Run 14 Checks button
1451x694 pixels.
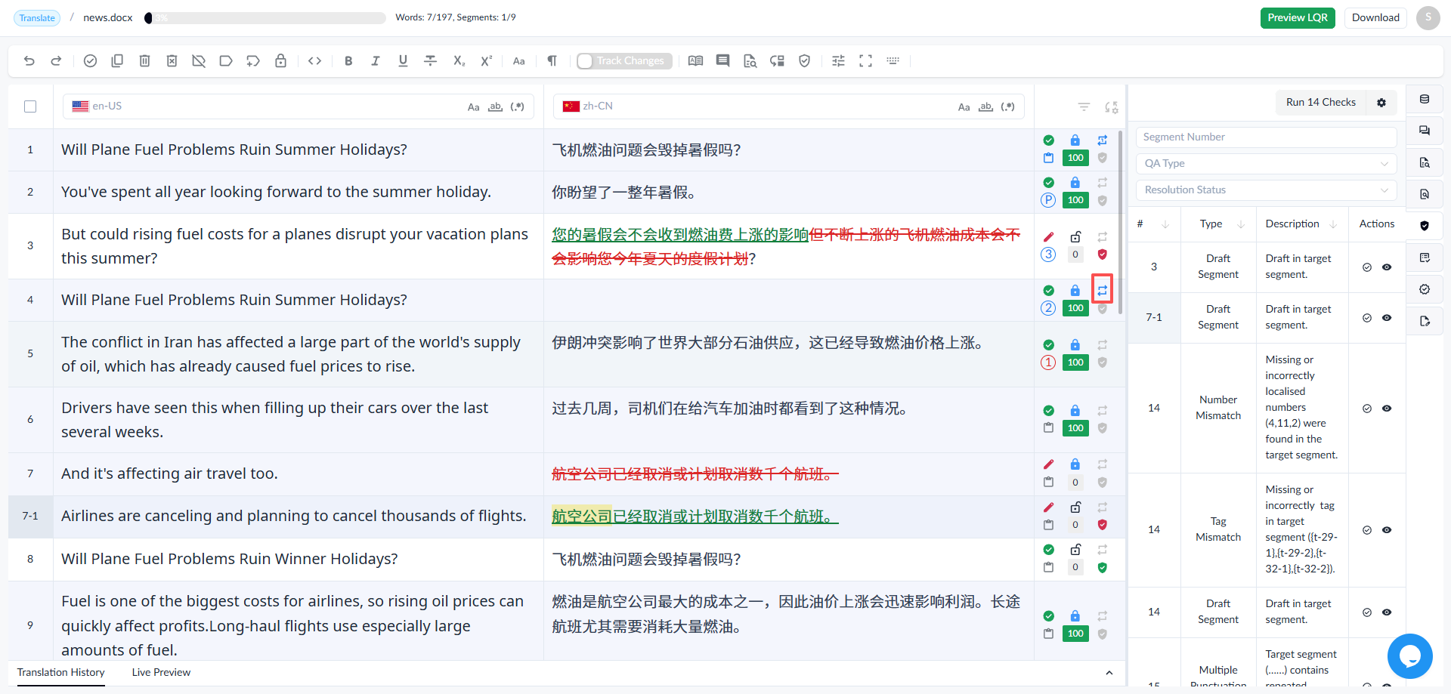[1321, 103]
